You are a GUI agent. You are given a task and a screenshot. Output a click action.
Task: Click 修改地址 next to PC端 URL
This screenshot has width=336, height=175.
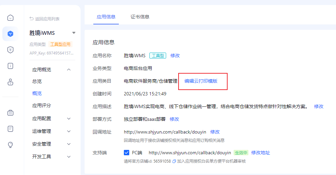point(260,153)
